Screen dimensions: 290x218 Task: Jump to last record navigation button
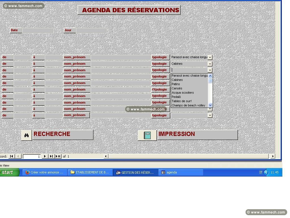(52, 156)
